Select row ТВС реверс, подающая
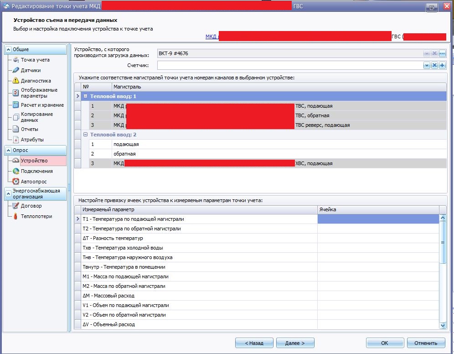Image resolution: width=454 pixels, height=354 pixels. pyautogui.click(x=268, y=125)
